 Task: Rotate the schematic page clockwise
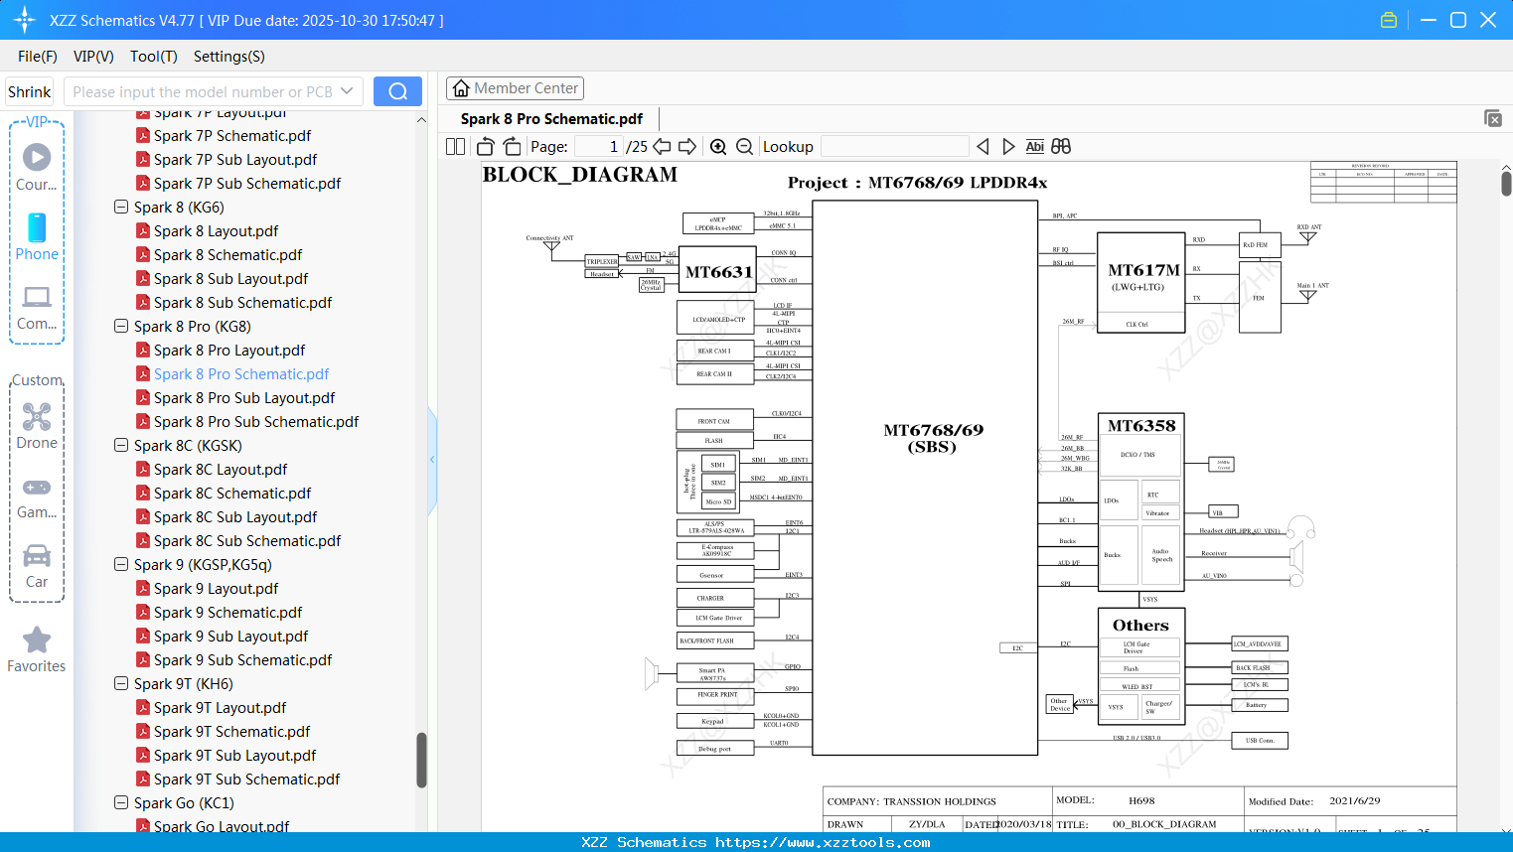(511, 146)
